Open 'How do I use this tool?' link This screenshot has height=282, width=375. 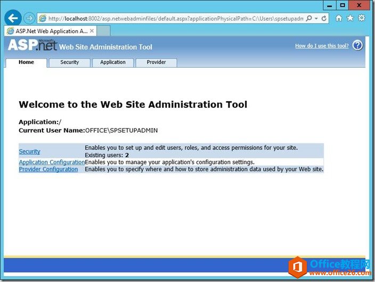322,46
